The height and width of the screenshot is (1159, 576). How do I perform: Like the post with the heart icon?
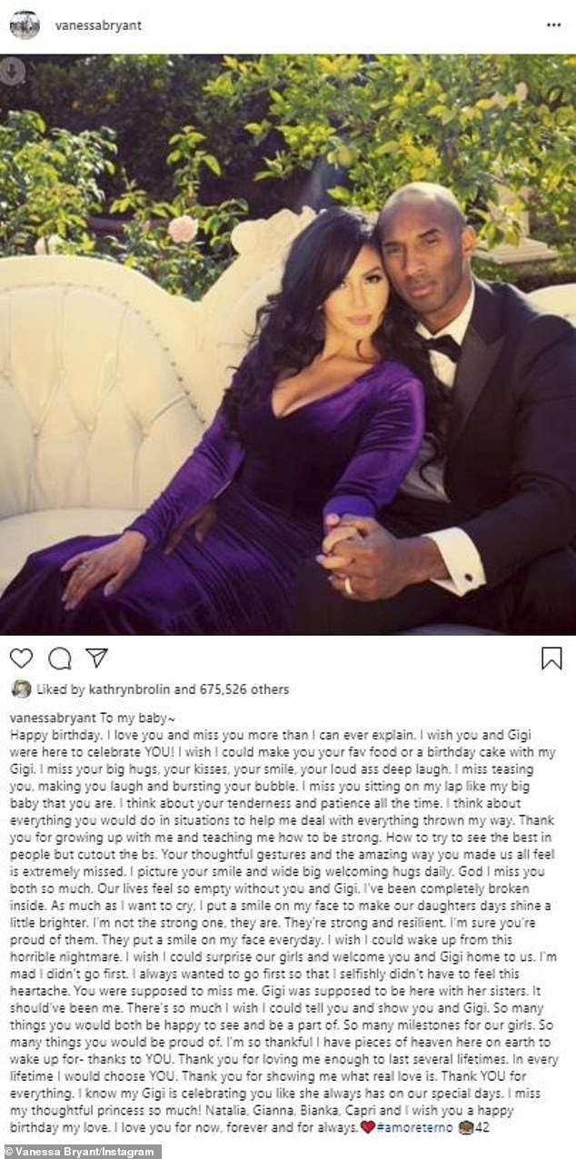tap(21, 659)
